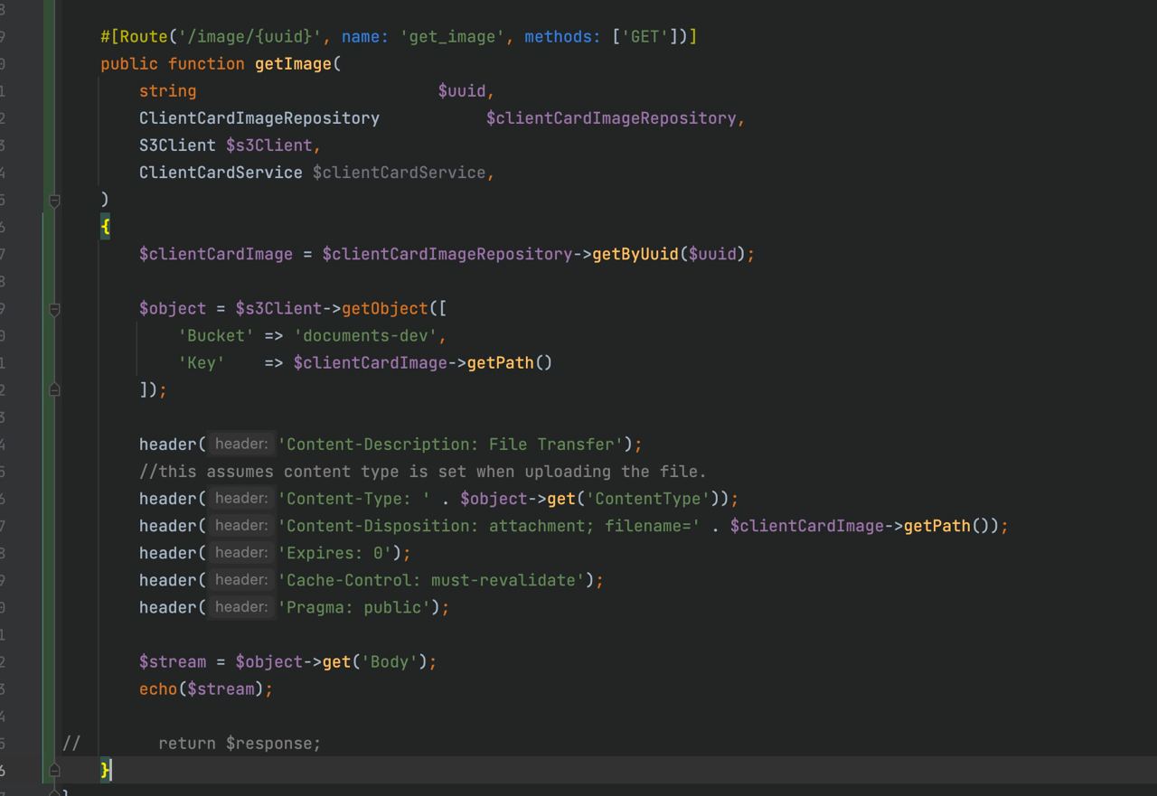Click the ClientCardImageRepository type hint
Image resolution: width=1157 pixels, height=796 pixels.
click(x=259, y=118)
